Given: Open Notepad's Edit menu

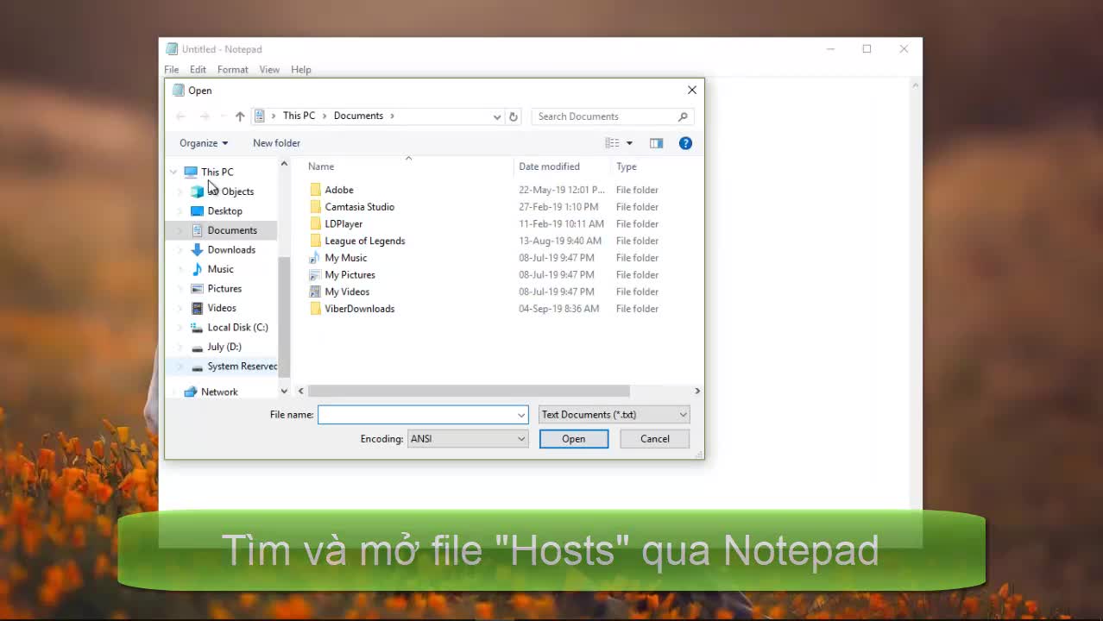Looking at the screenshot, I should pyautogui.click(x=198, y=70).
